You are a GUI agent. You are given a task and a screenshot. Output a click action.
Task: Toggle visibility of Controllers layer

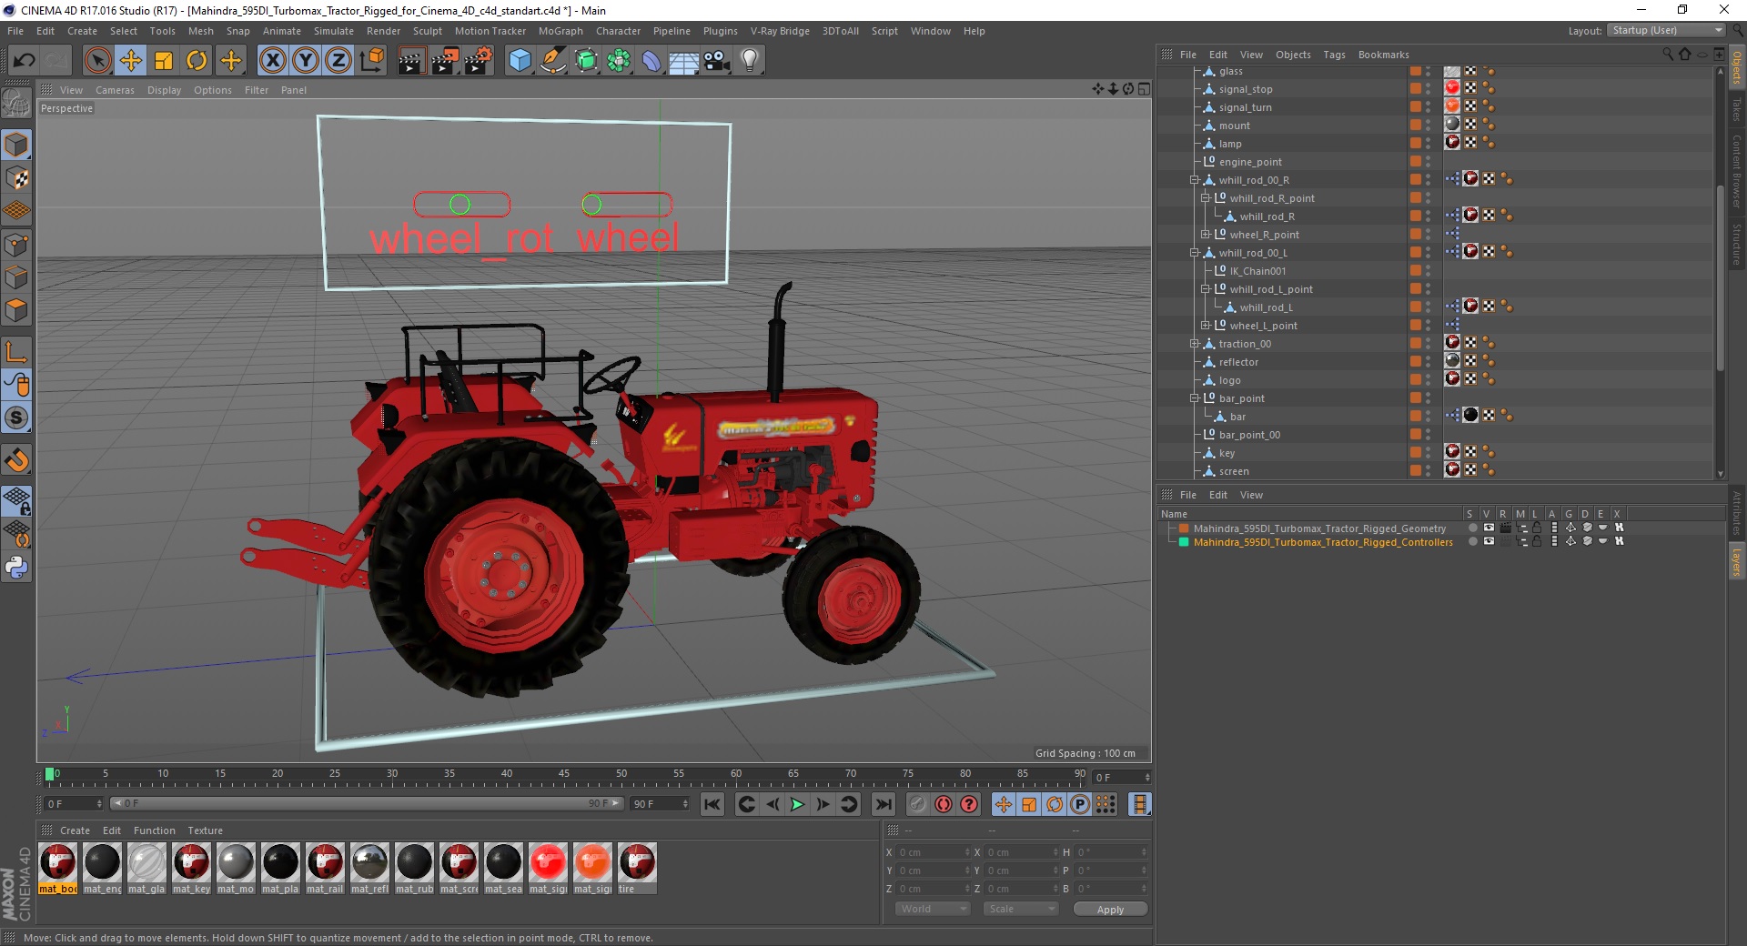pos(1489,541)
